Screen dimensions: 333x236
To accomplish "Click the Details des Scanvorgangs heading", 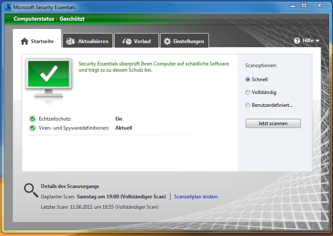I will [70, 186].
